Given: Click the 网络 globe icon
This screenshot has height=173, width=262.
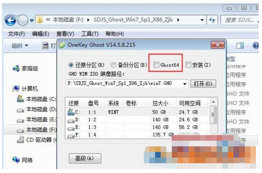Looking at the screenshot, I should click(x=16, y=160).
